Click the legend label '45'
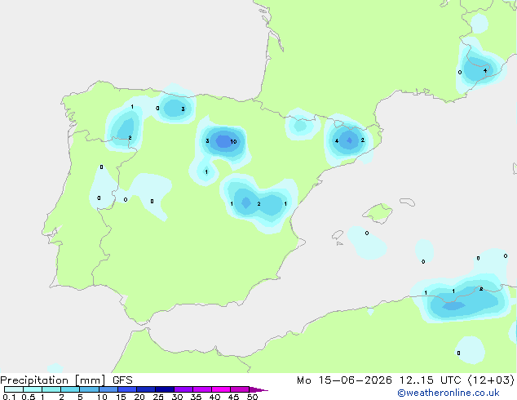The width and height of the screenshot is (517, 400). pyautogui.click(x=233, y=397)
